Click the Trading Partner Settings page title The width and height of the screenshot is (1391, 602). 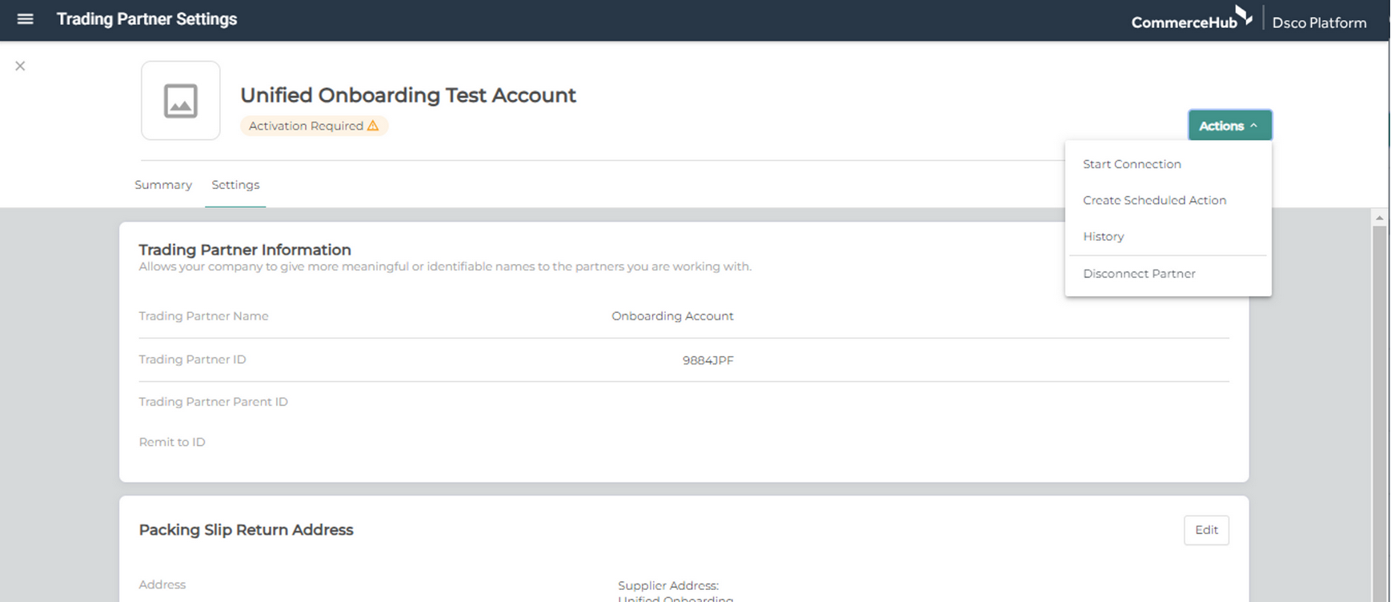pos(146,18)
